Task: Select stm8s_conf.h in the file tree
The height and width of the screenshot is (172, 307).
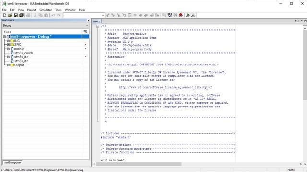Action: 24,53
